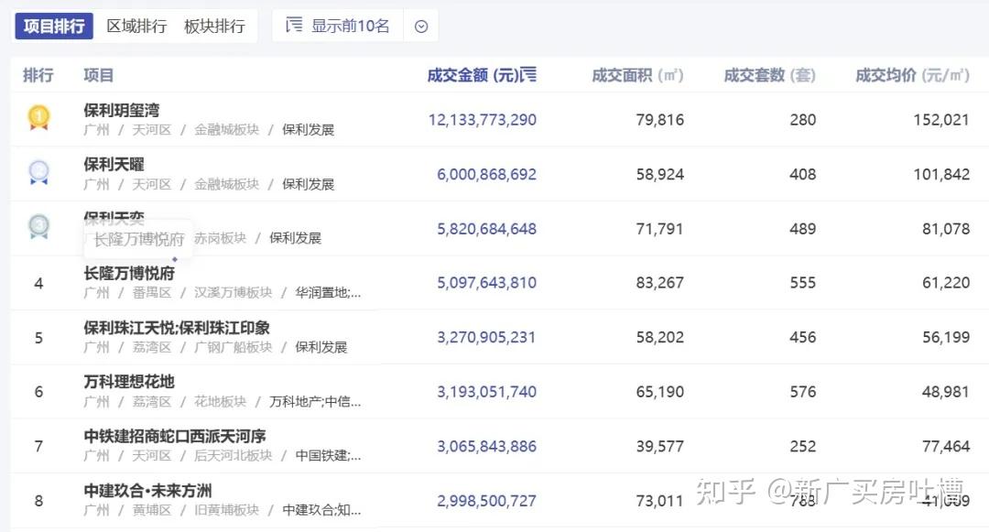Click area value 71,791
The image size is (989, 532).
point(659,229)
